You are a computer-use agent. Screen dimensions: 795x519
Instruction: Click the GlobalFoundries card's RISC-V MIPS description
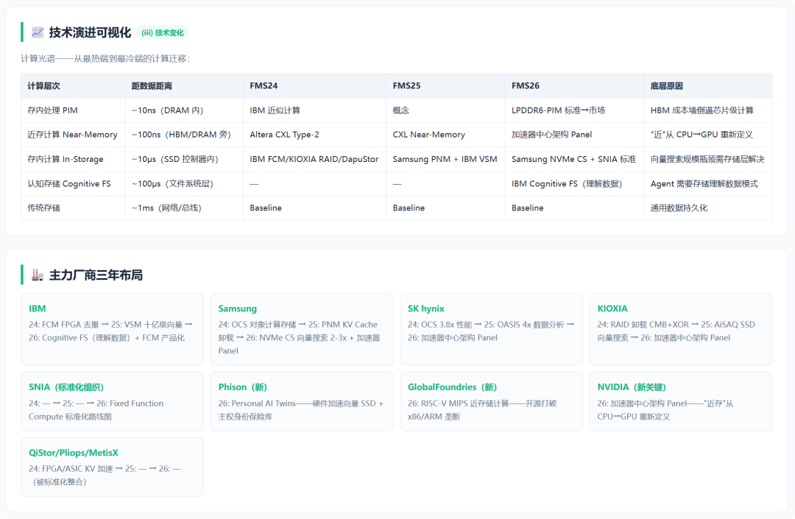482,410
